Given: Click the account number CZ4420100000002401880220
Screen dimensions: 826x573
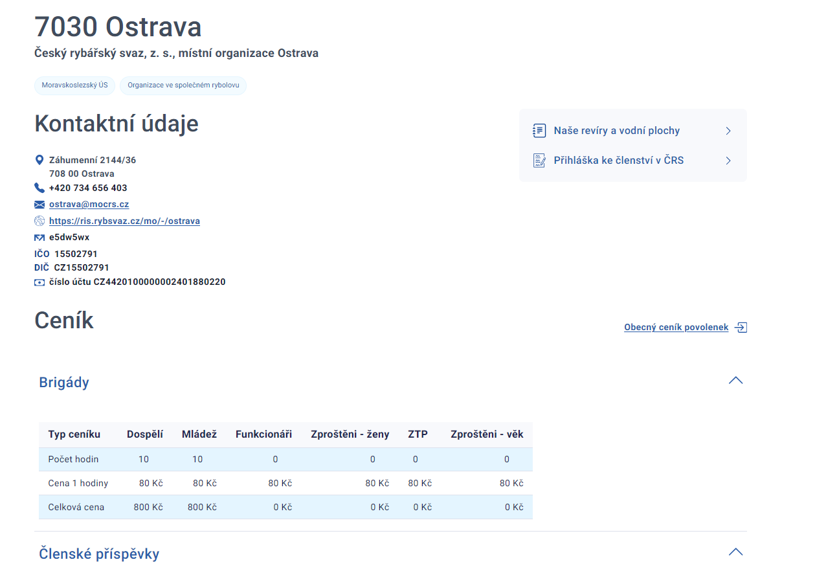Looking at the screenshot, I should pos(160,282).
